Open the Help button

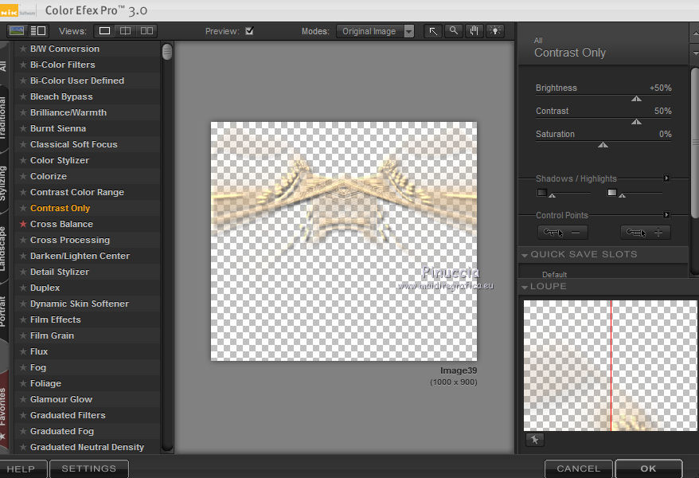pyautogui.click(x=21, y=468)
